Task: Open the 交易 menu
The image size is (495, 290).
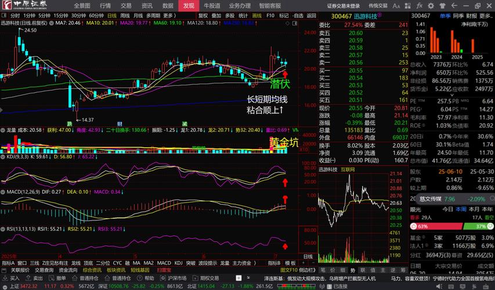Action: pos(126,6)
